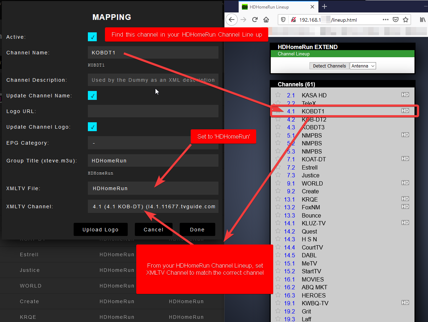Cancel the mapping dialog

coord(153,230)
